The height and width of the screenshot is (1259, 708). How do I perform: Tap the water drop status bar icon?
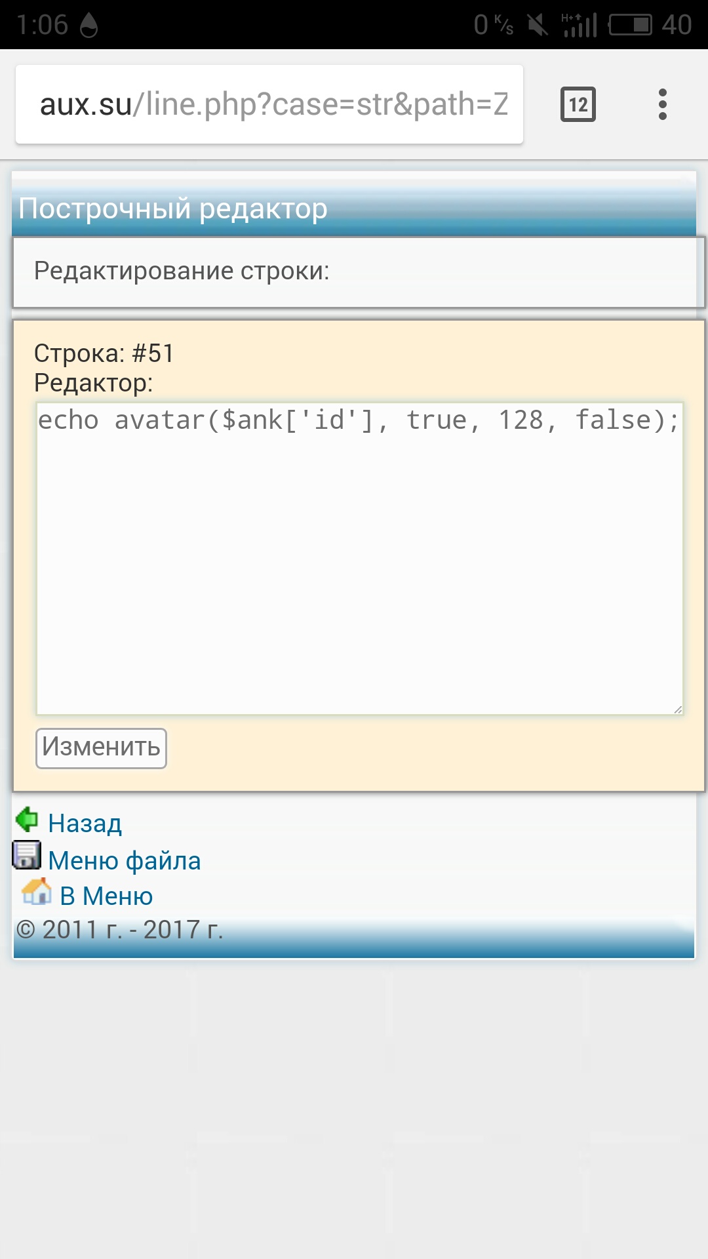[x=88, y=25]
